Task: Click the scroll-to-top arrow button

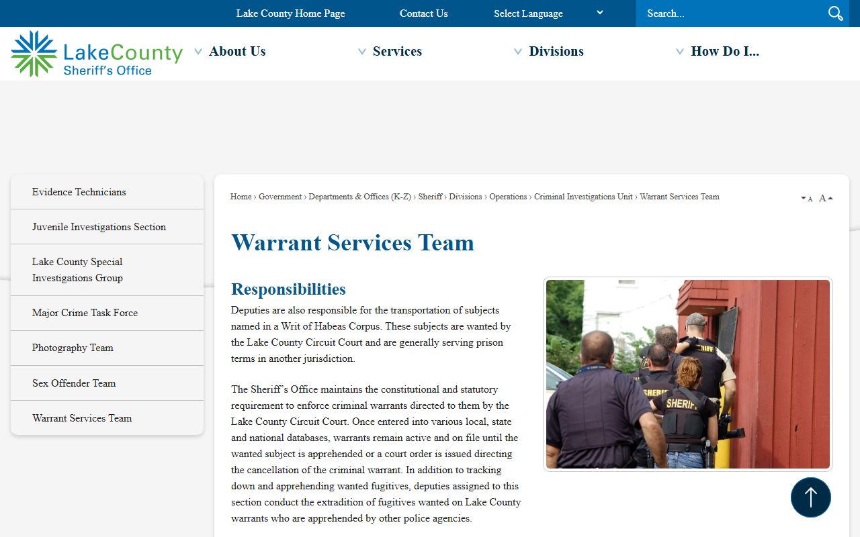Action: (x=811, y=497)
